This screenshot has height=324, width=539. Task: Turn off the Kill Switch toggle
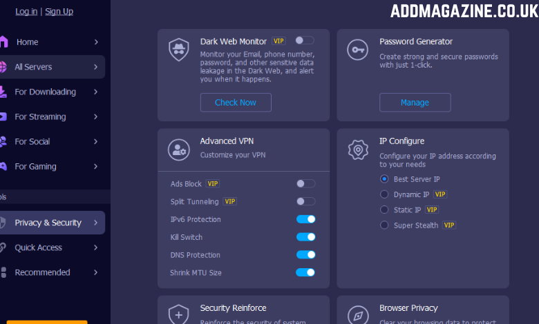click(305, 237)
